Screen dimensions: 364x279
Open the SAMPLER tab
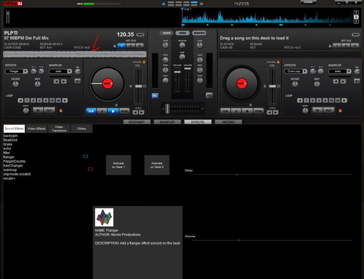click(x=167, y=122)
